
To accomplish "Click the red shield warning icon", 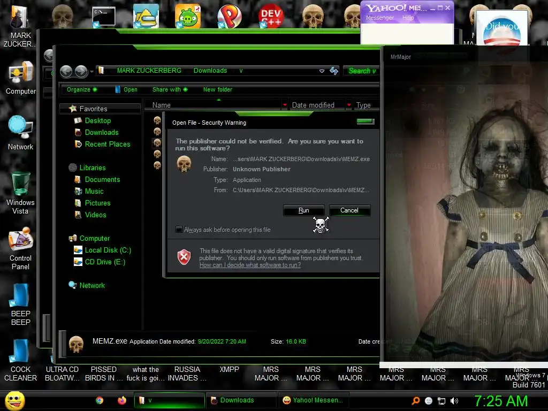I will point(184,257).
